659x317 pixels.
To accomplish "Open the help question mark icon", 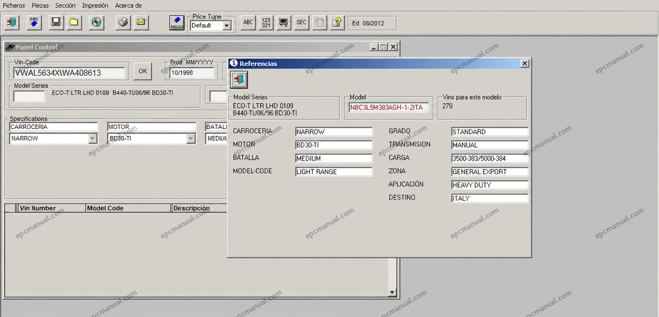I will tap(337, 22).
